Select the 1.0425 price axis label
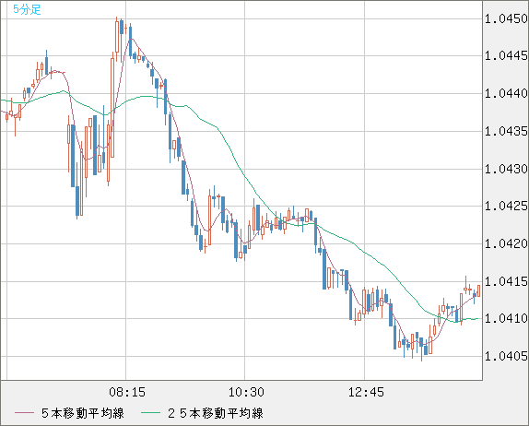 (x=506, y=206)
